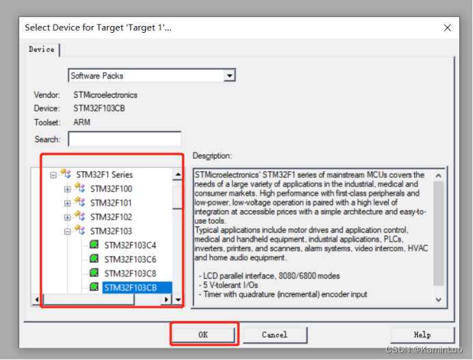Image resolution: width=473 pixels, height=360 pixels.
Task: Open Help for device selection
Action: coord(422,335)
